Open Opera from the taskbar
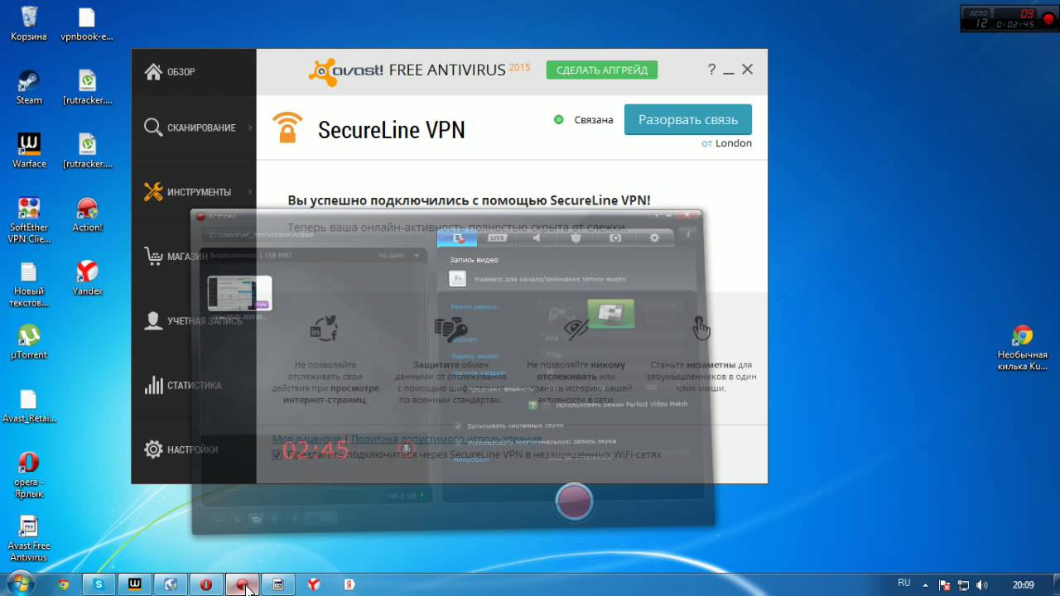Viewport: 1060px width, 596px height. (206, 584)
